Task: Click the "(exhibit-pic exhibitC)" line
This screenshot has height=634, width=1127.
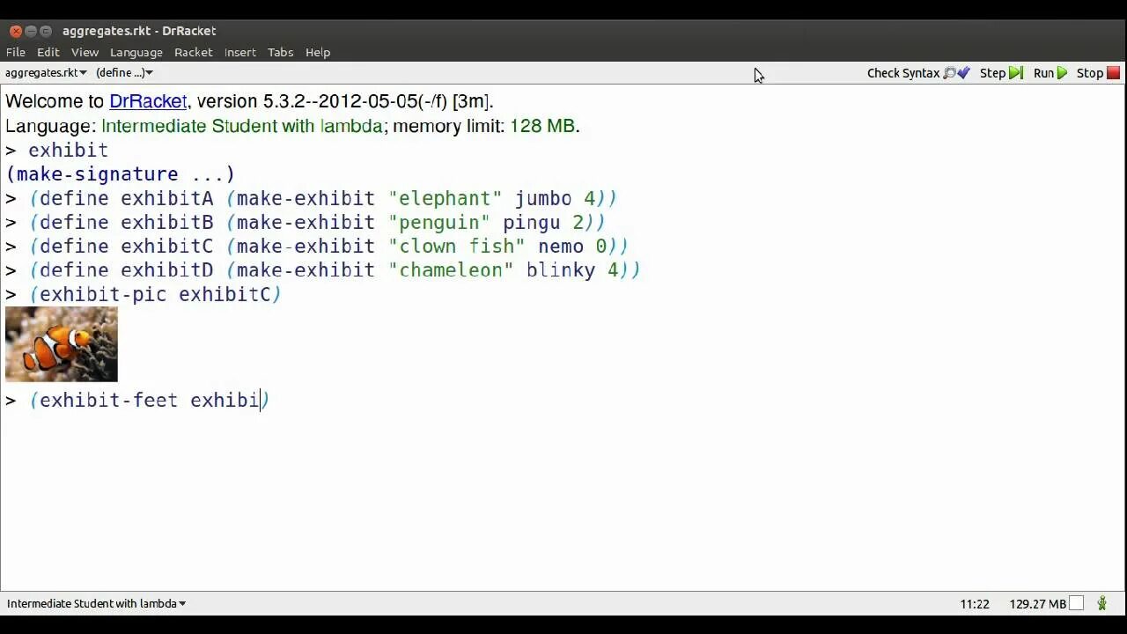Action: pos(144,294)
